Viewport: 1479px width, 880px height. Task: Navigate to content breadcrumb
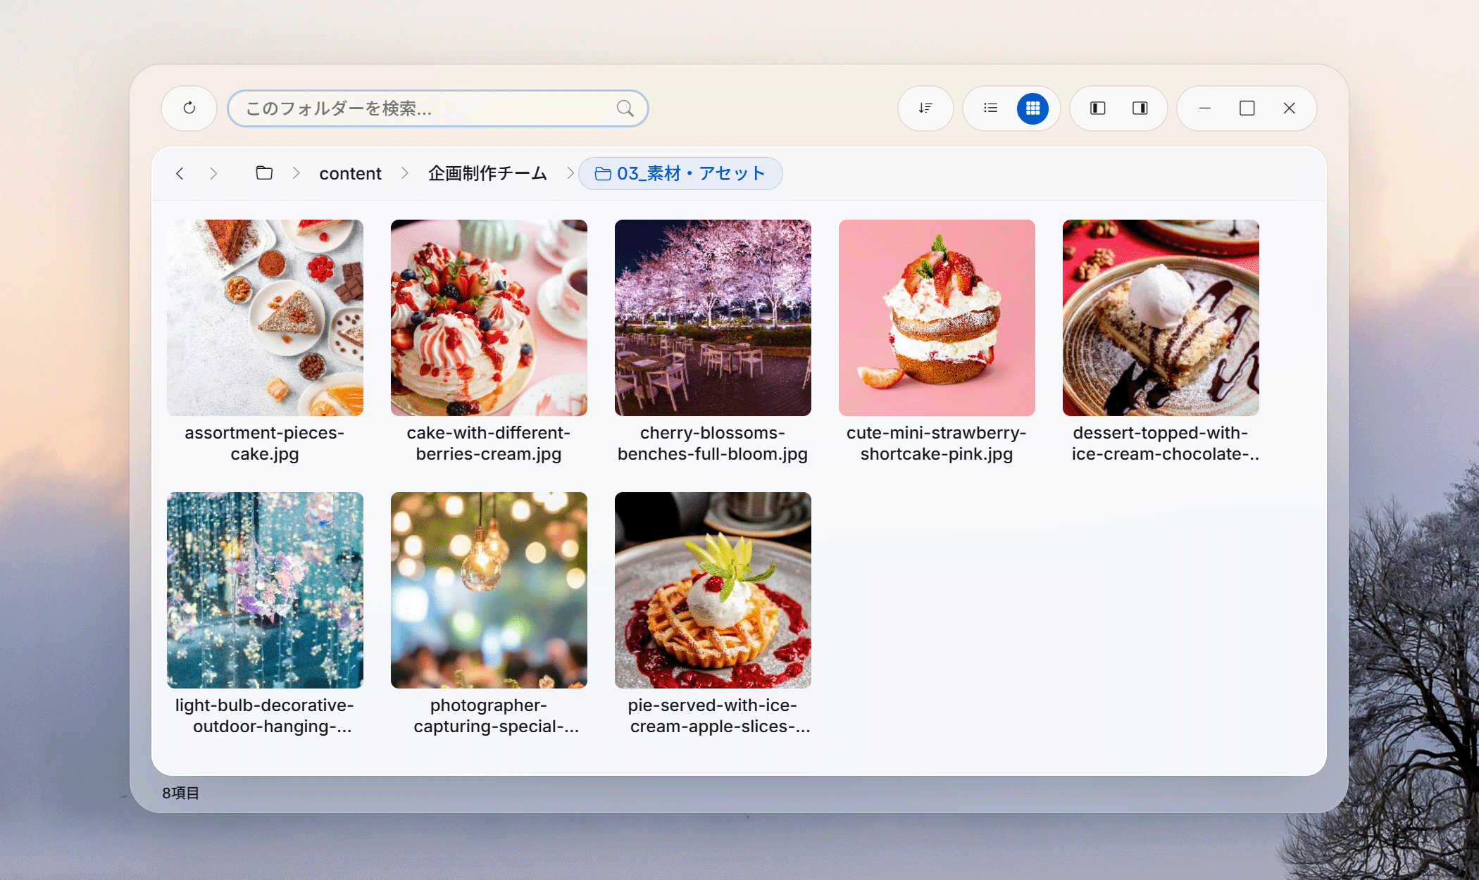[x=350, y=173]
